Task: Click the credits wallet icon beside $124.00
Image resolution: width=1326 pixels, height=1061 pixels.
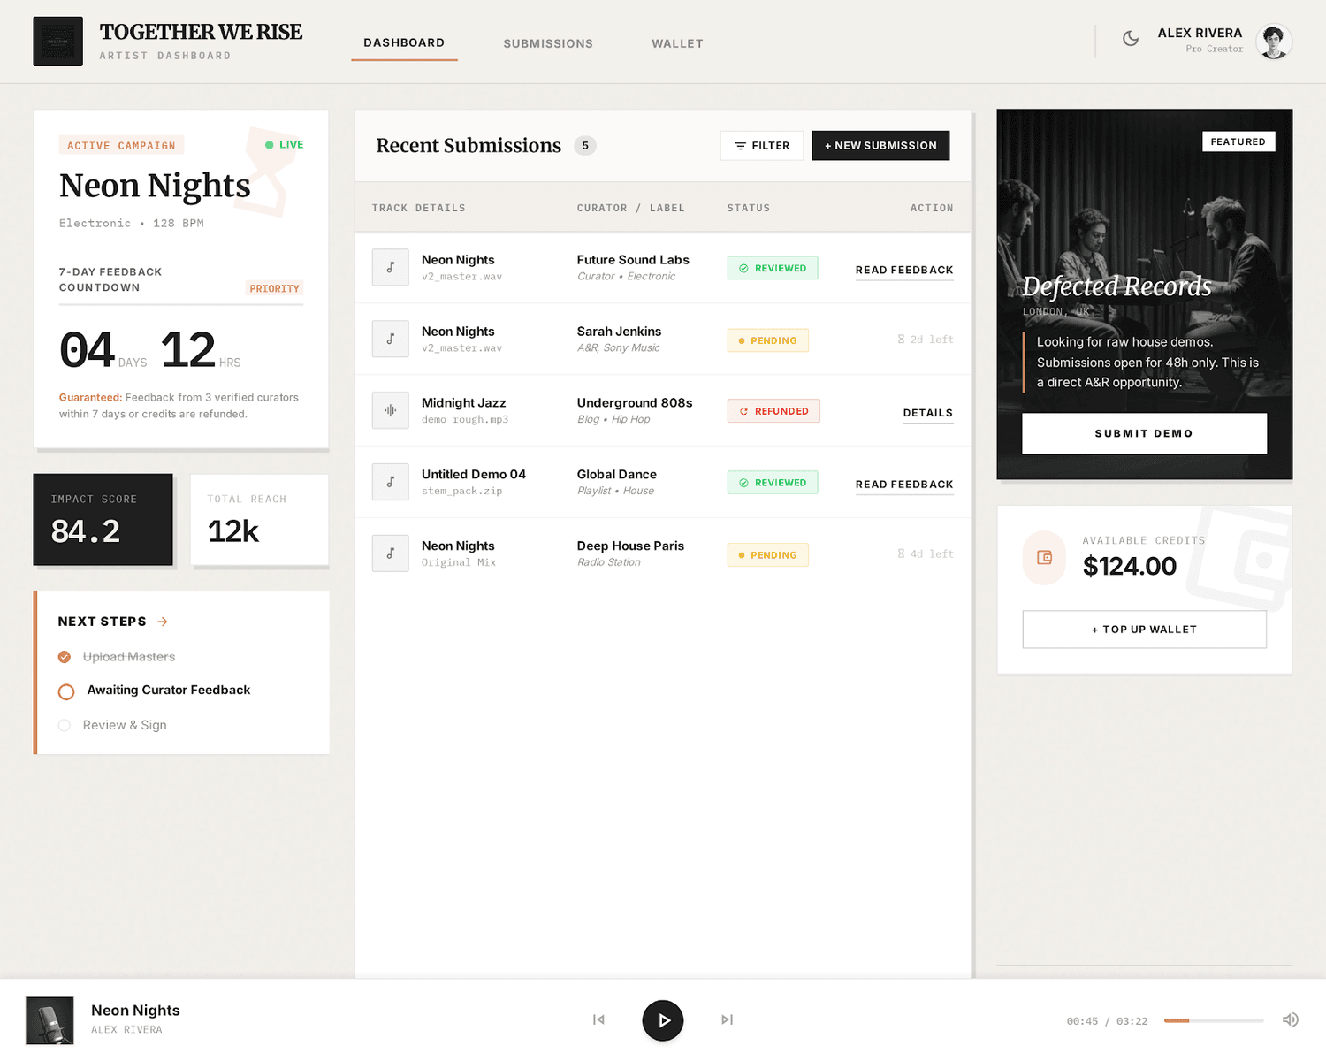Action: click(x=1044, y=558)
